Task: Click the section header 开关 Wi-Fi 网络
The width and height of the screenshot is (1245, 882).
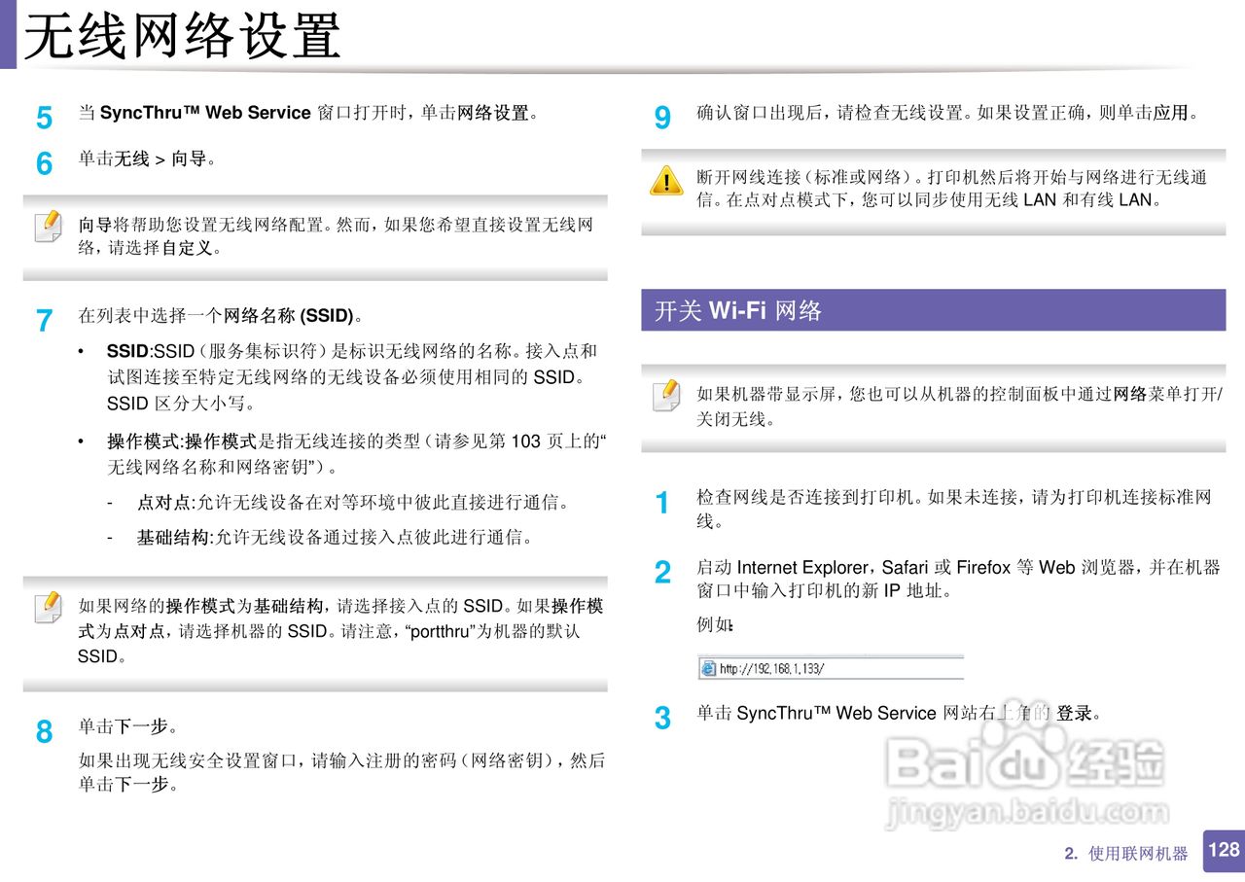Action: [738, 310]
